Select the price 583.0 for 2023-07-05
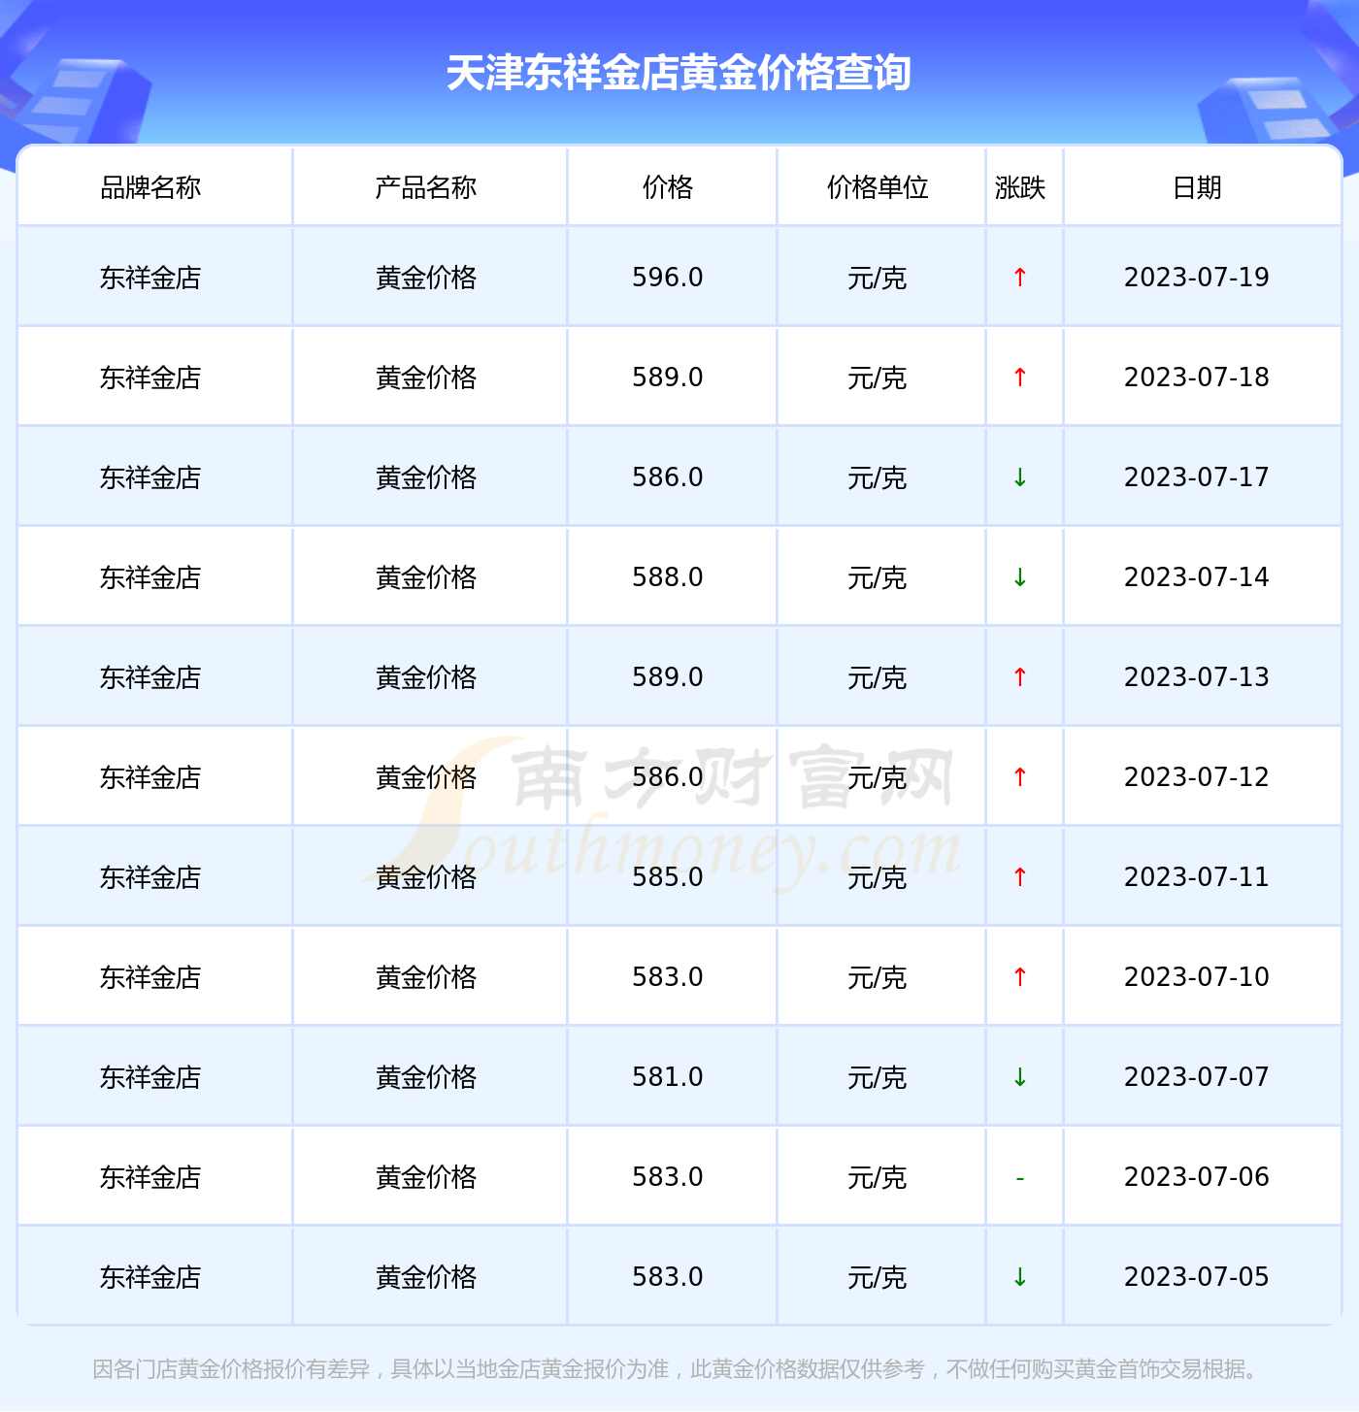The width and height of the screenshot is (1359, 1412). [668, 1277]
